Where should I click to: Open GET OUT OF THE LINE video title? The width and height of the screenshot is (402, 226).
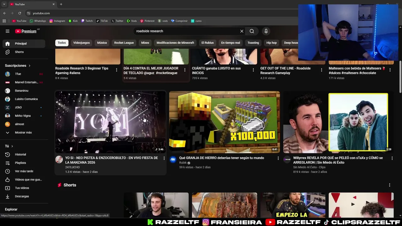pos(285,71)
